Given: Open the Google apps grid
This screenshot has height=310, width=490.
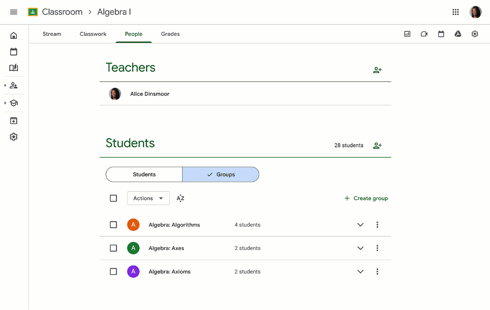Looking at the screenshot, I should pos(456,12).
